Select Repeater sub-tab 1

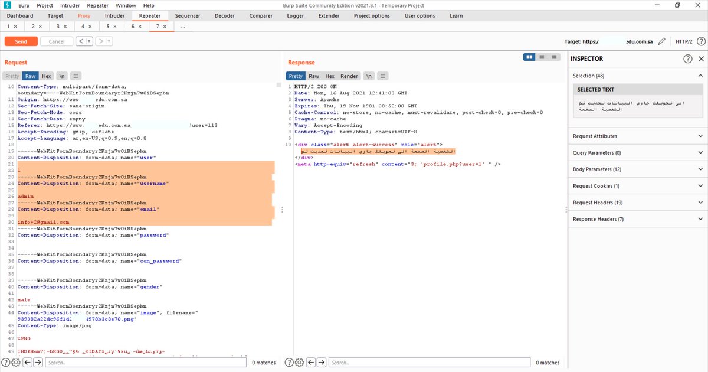pos(12,27)
